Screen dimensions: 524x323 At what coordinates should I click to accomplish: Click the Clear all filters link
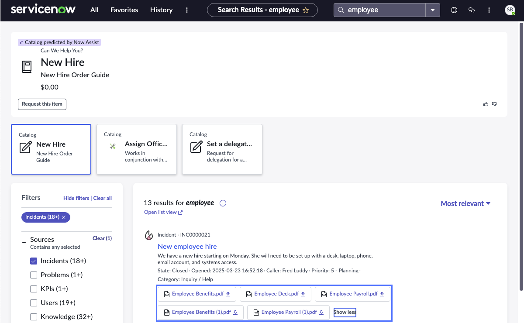pos(103,198)
